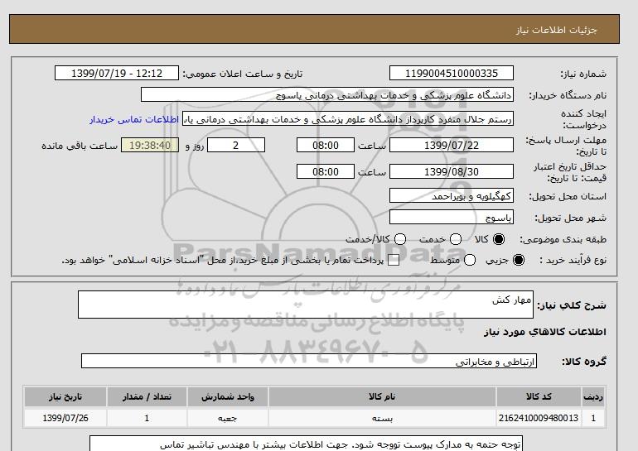Select the کالا radio button
Viewport: 638px width, 451px height.
click(499, 239)
